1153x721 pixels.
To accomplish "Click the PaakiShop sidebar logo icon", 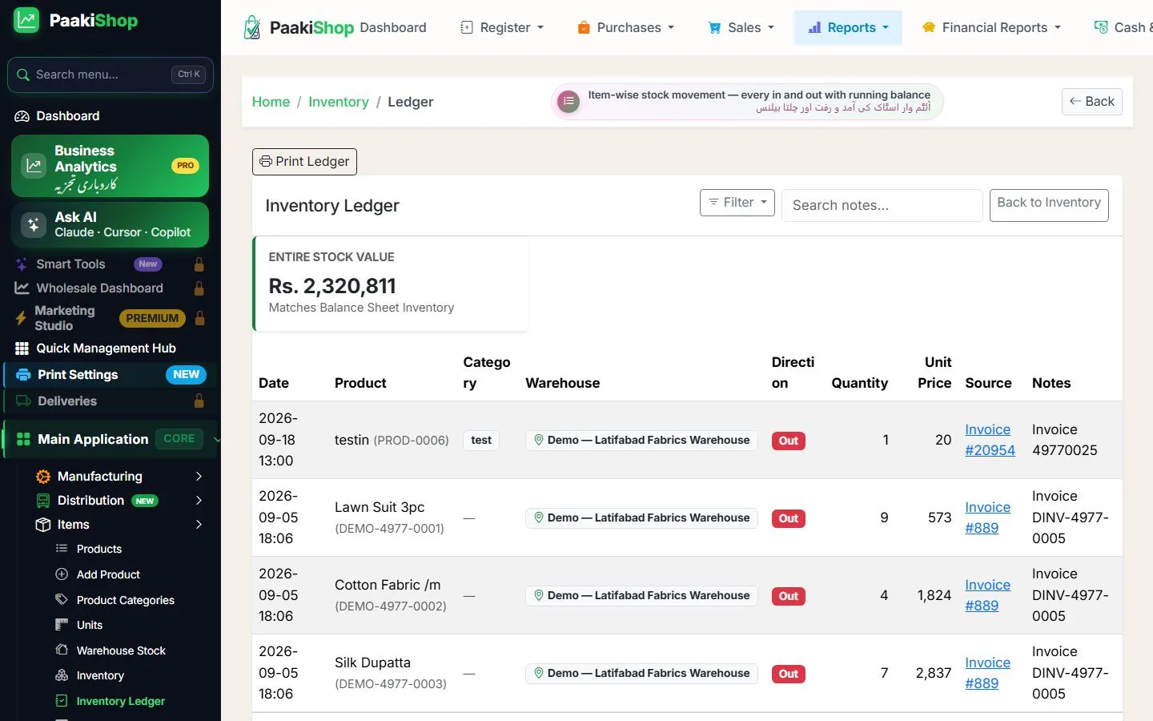I will (26, 20).
